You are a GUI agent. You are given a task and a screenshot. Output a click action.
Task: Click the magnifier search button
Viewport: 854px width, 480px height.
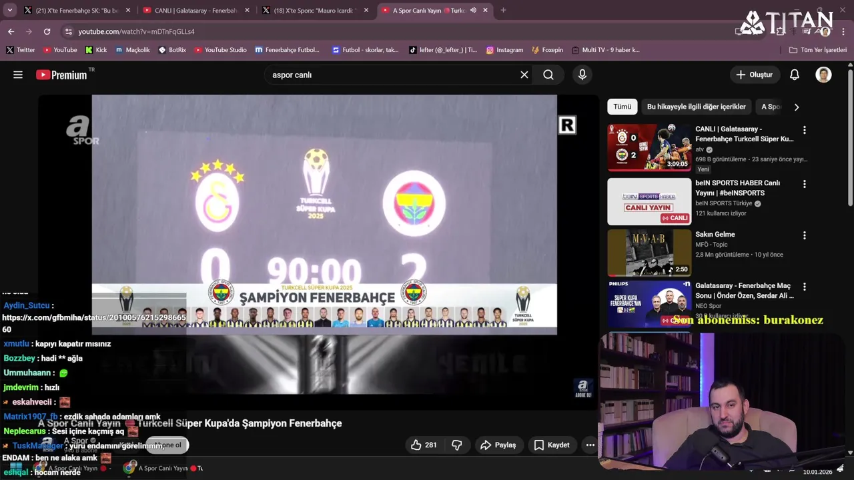[548, 75]
